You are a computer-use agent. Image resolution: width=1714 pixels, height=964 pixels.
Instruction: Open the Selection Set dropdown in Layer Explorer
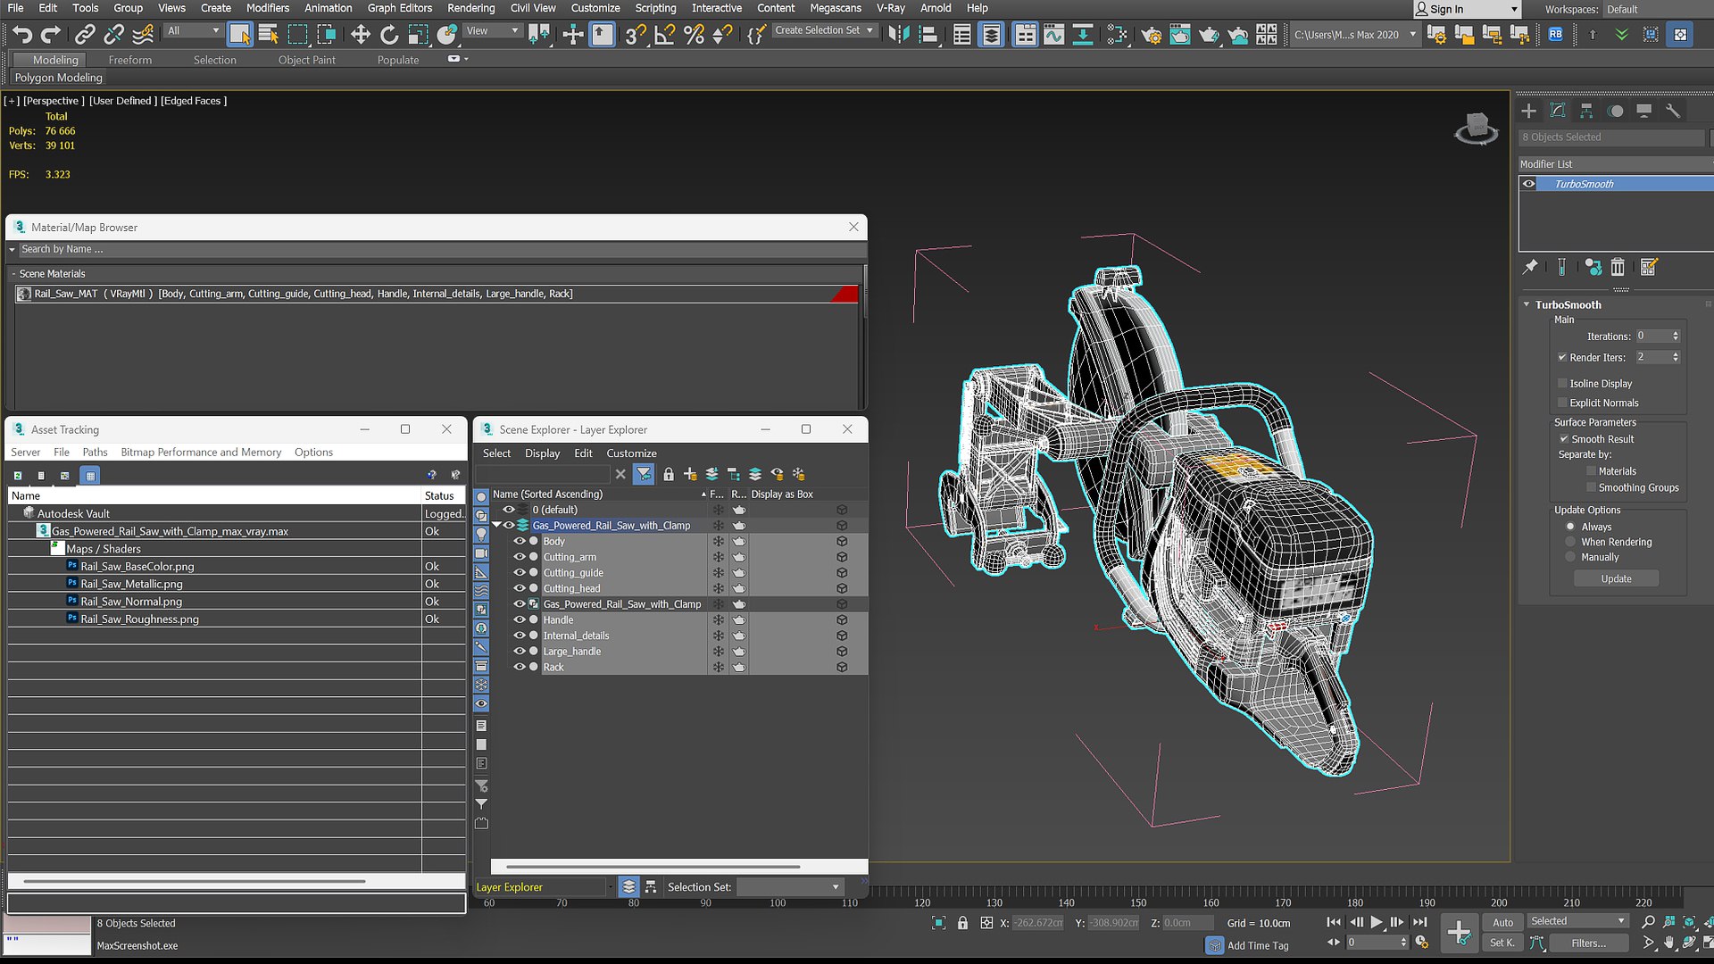(x=790, y=887)
